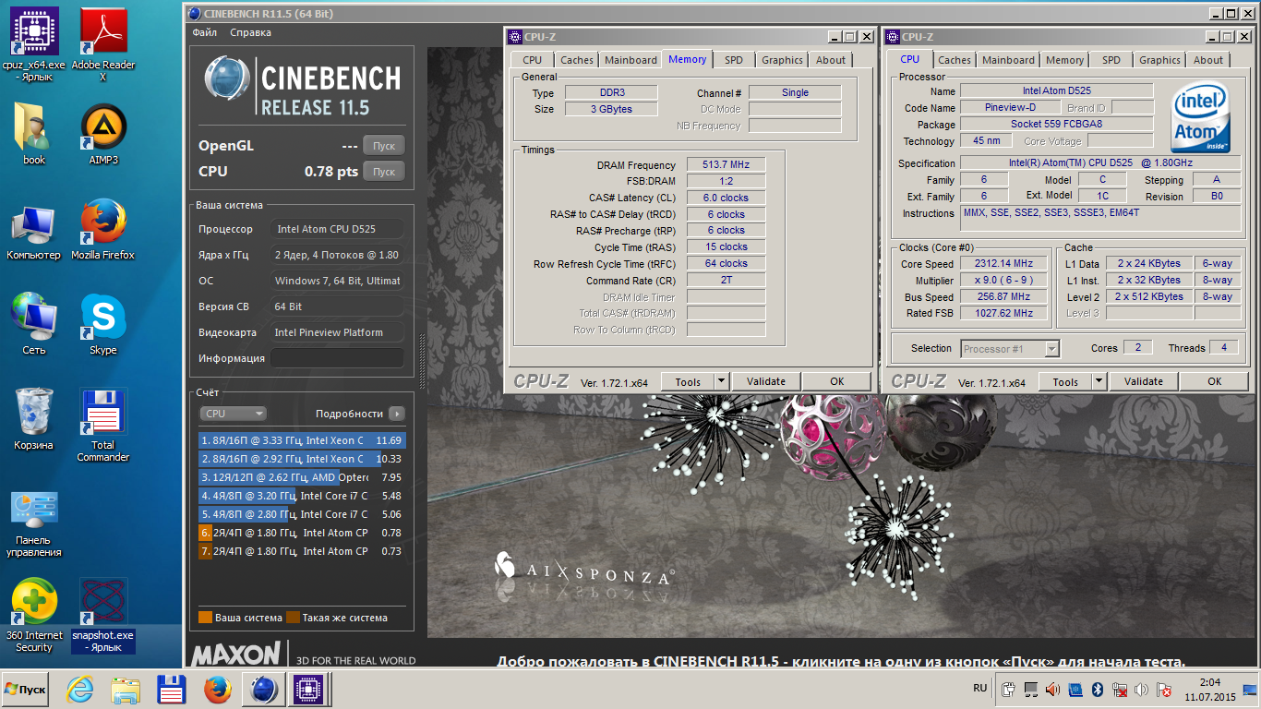Select the book folder icon
The image size is (1261, 709).
tap(34, 134)
